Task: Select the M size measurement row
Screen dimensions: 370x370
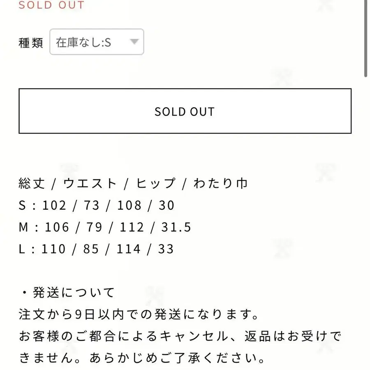Action: coord(105,227)
